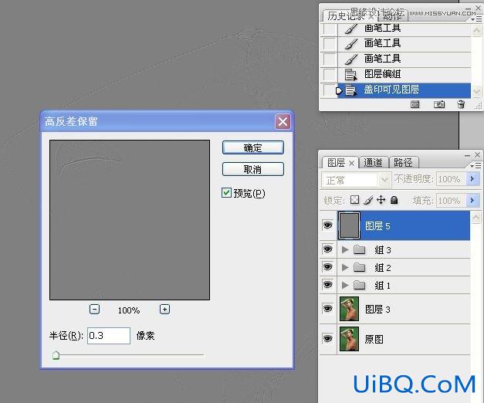Open the History panel flyout menu
Image resolution: width=484 pixels, height=403 pixels.
(476, 19)
